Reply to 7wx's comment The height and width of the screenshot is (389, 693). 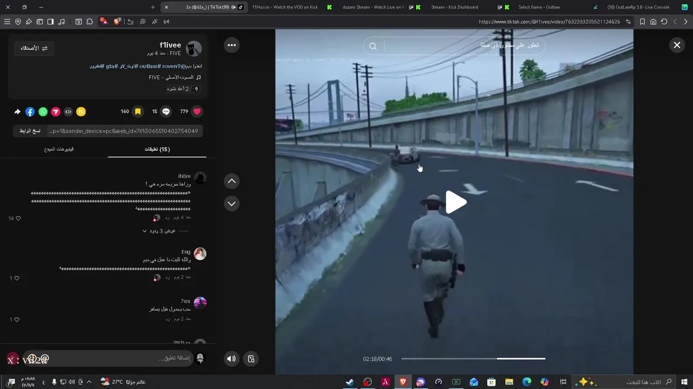click(x=167, y=319)
